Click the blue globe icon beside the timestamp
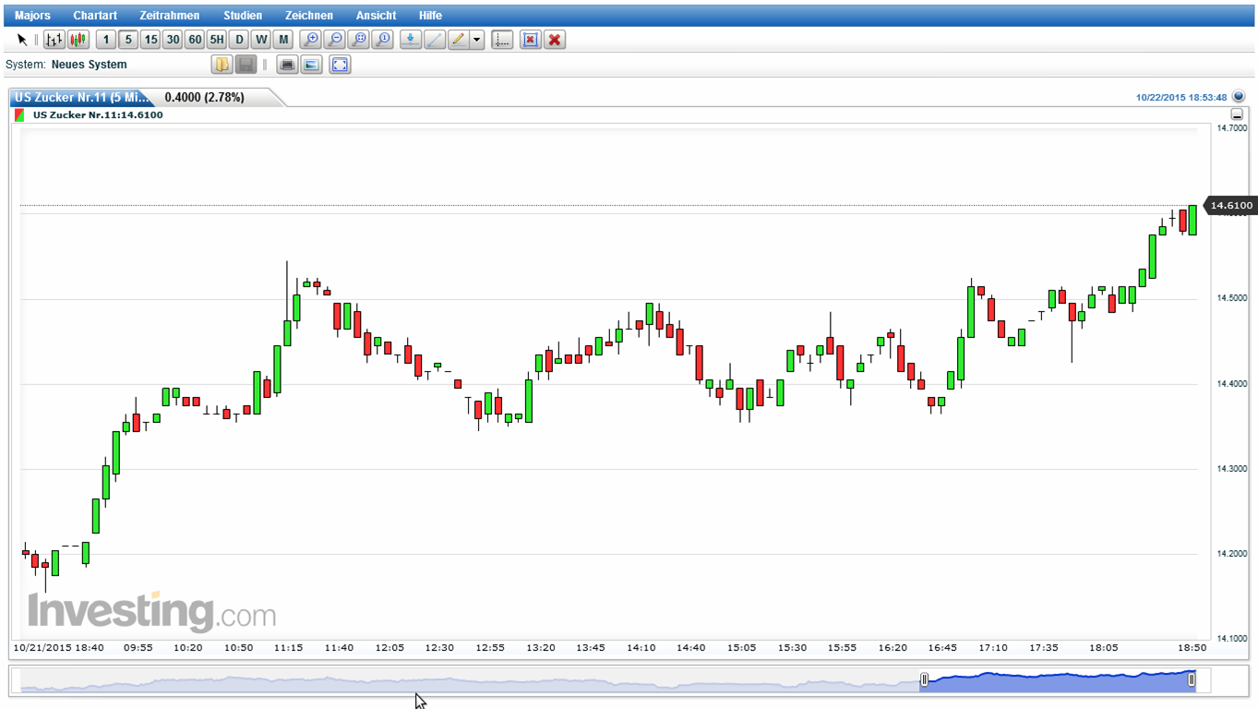This screenshot has height=709, width=1258. click(1239, 96)
